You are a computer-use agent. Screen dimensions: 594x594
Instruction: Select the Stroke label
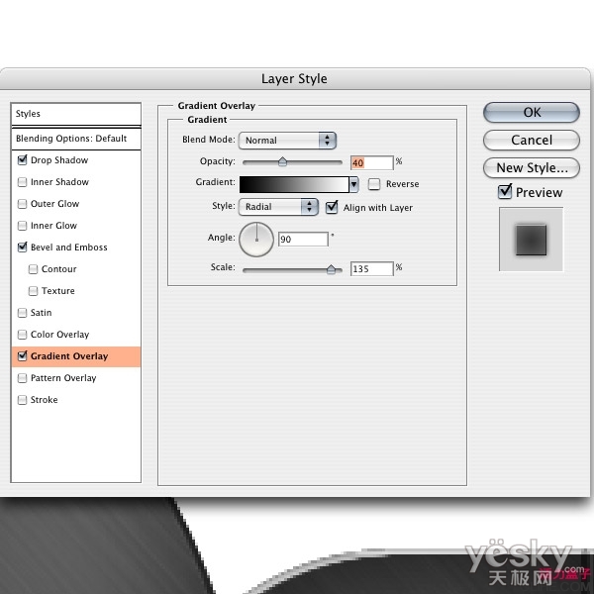tap(44, 400)
